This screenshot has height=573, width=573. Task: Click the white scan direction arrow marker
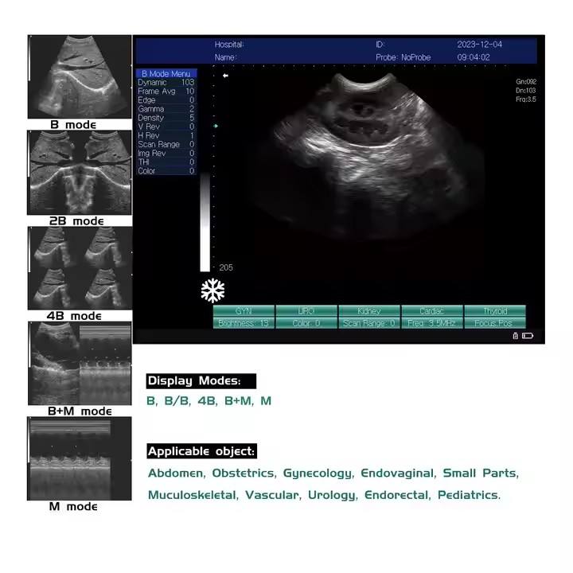pos(225,76)
